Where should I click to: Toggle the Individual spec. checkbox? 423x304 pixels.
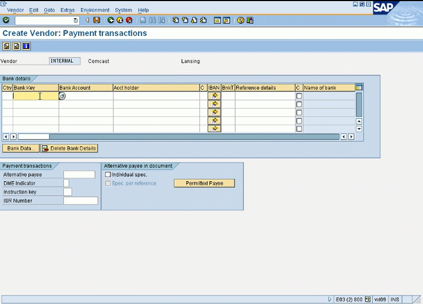point(108,174)
